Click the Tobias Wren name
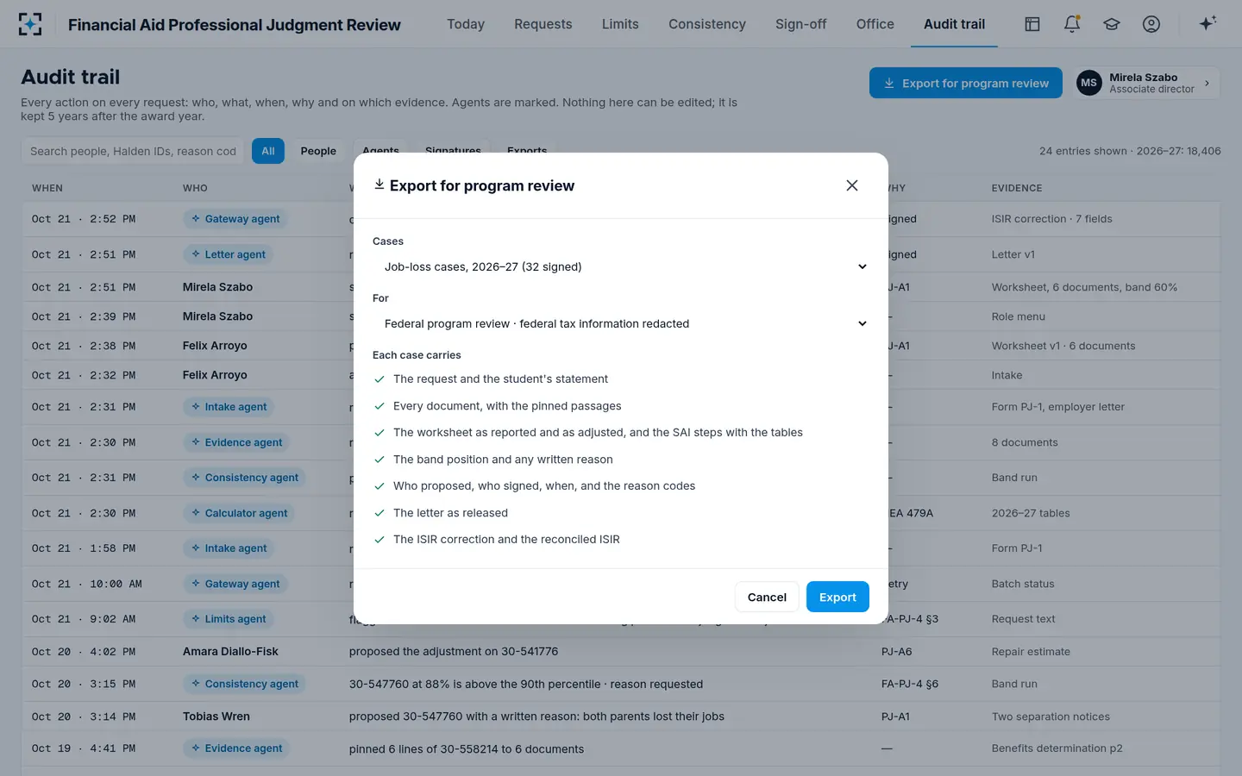Viewport: 1242px width, 776px height. pos(216,717)
